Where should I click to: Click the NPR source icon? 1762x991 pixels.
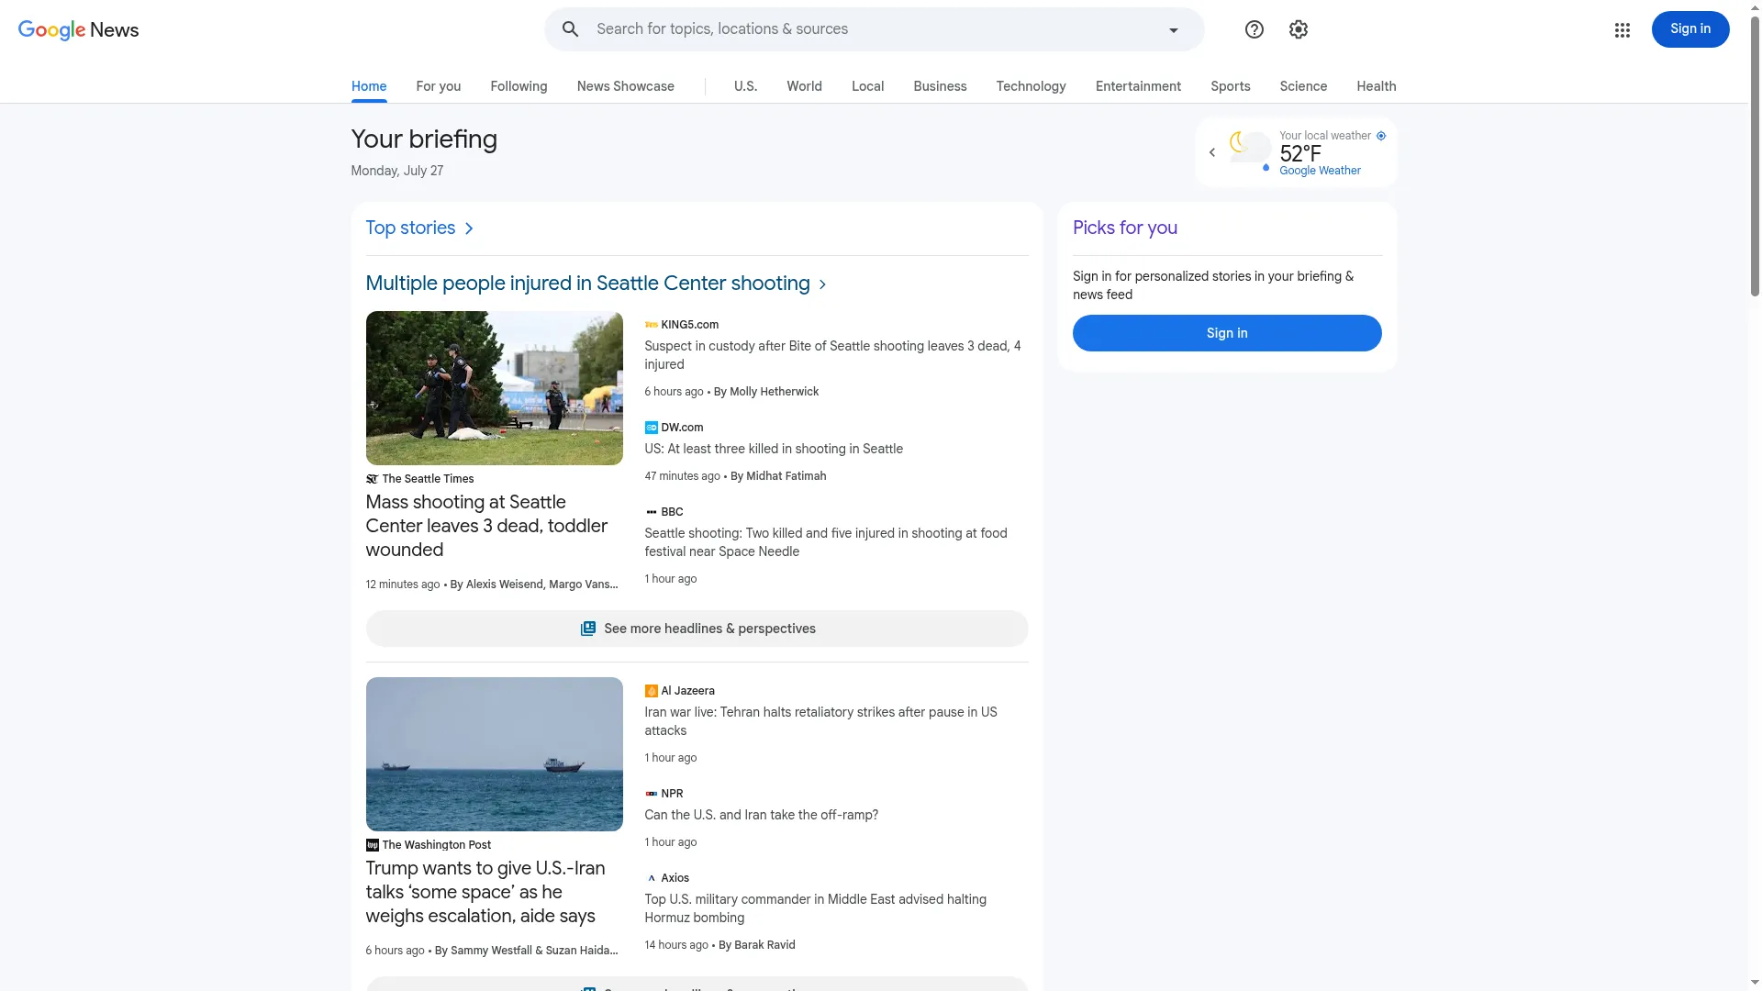click(x=651, y=794)
